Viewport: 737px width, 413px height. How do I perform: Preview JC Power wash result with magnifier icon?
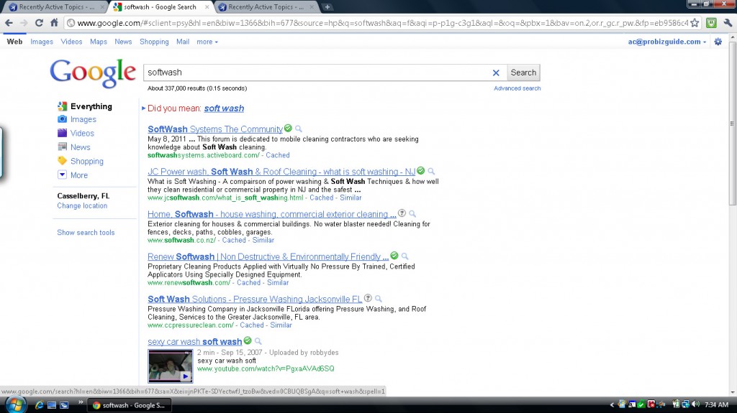click(x=431, y=171)
